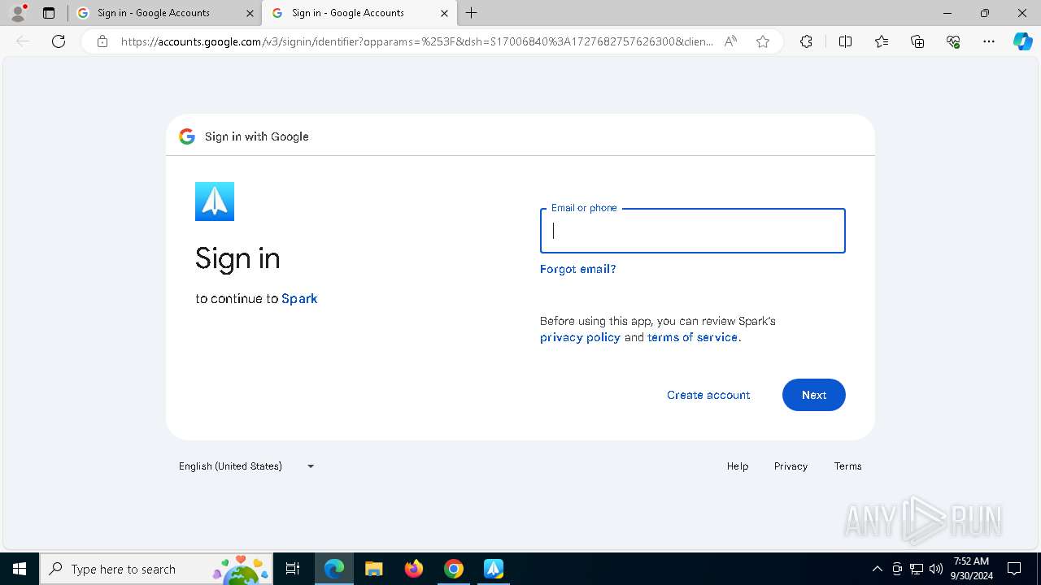Image resolution: width=1041 pixels, height=585 pixels.
Task: Switch to first Sign in - Google Accounts tab
Action: (165, 13)
